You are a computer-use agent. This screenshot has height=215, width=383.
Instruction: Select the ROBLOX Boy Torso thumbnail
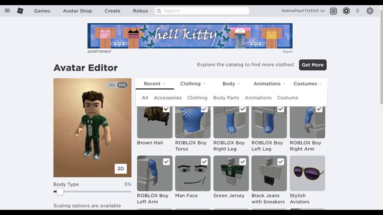pos(193,122)
